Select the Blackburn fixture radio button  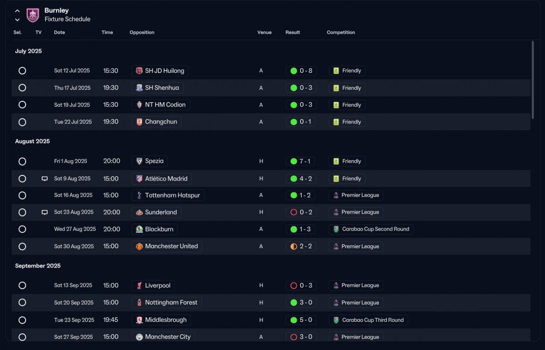[x=22, y=229]
